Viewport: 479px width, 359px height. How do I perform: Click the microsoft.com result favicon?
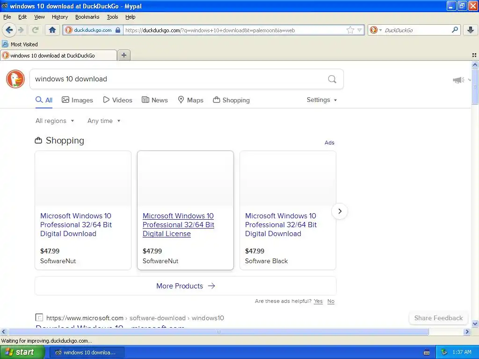pyautogui.click(x=39, y=317)
